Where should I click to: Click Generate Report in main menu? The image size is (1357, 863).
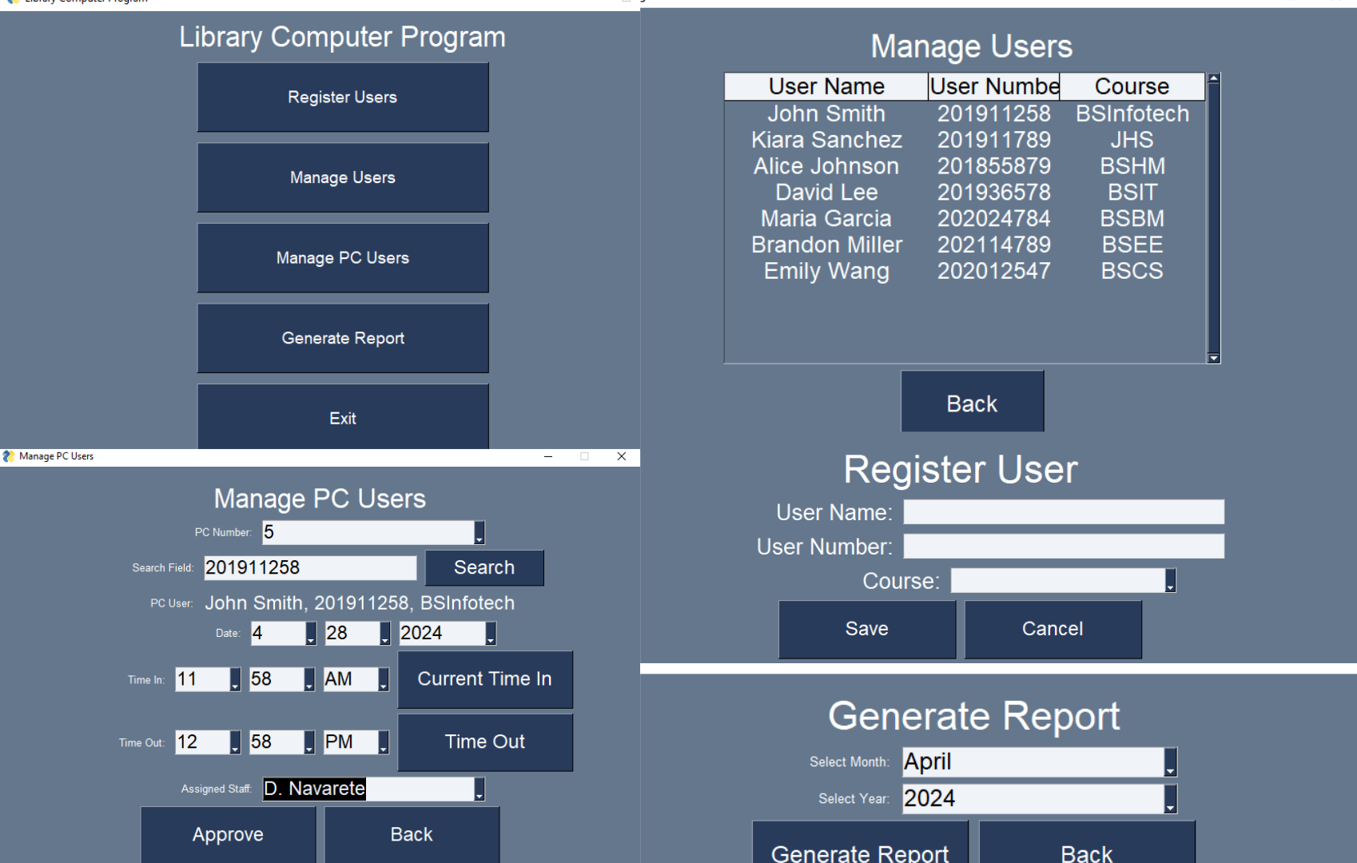(x=343, y=338)
